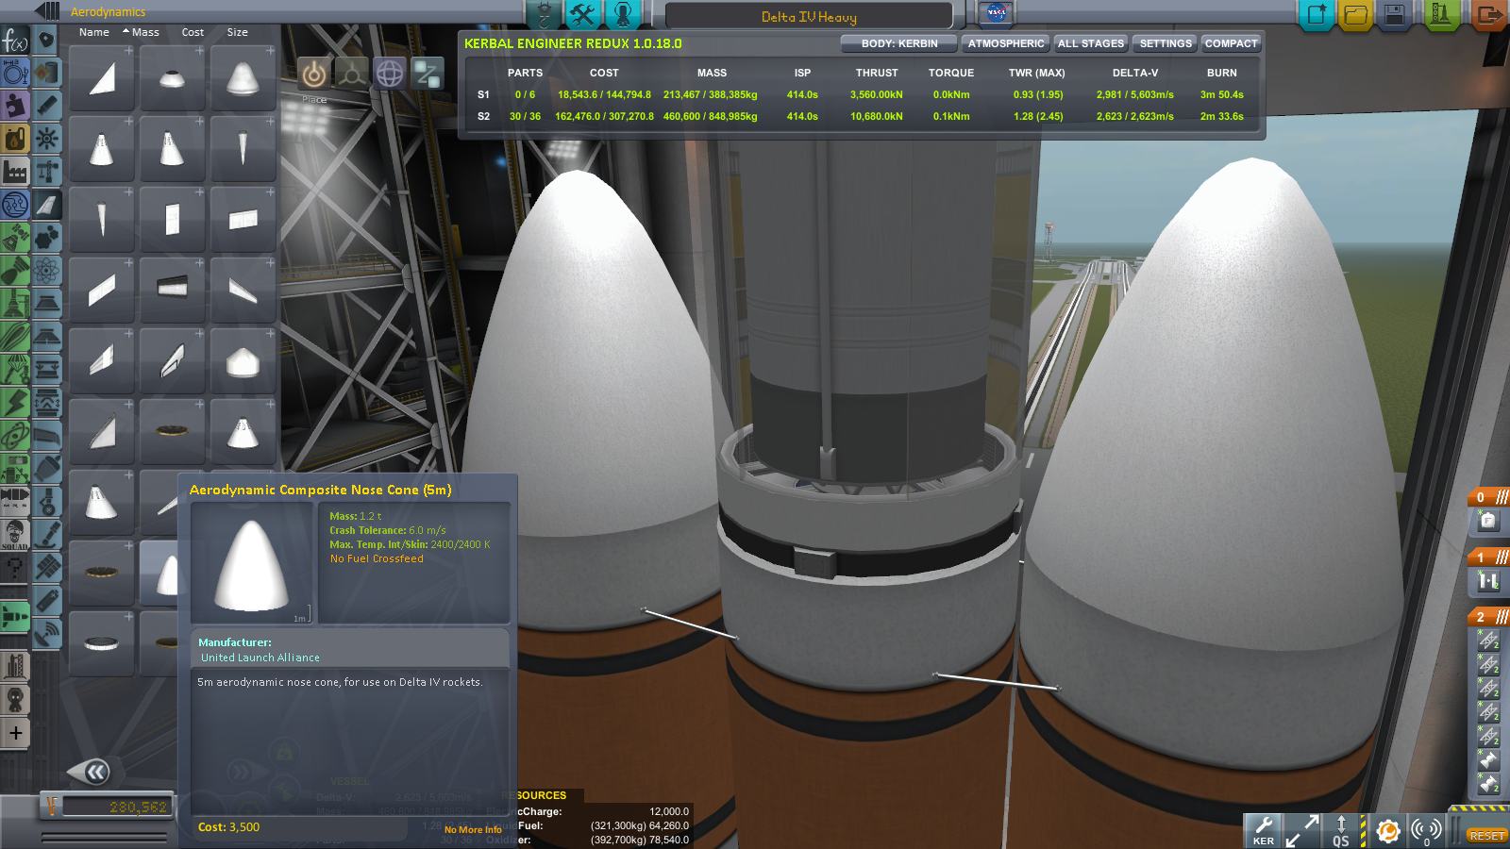Click the S2 row delta-v value

(x=1134, y=116)
